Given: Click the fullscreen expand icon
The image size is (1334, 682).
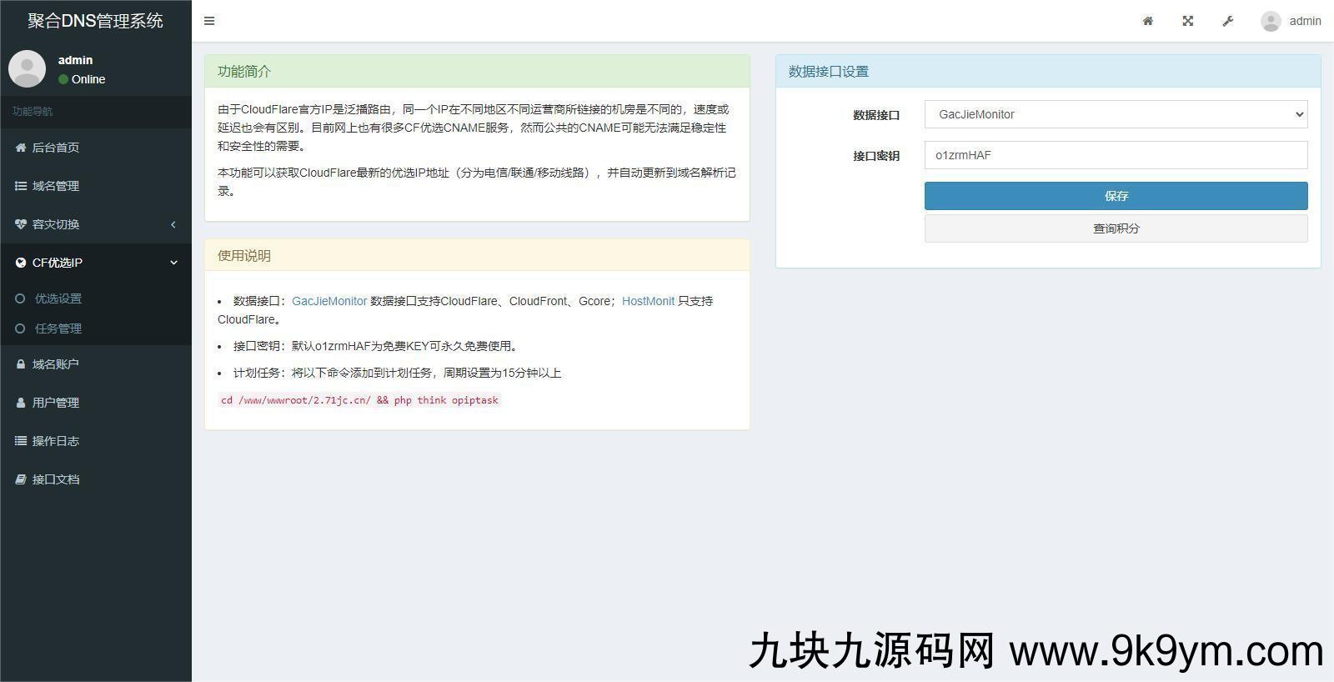Looking at the screenshot, I should pos(1188,21).
